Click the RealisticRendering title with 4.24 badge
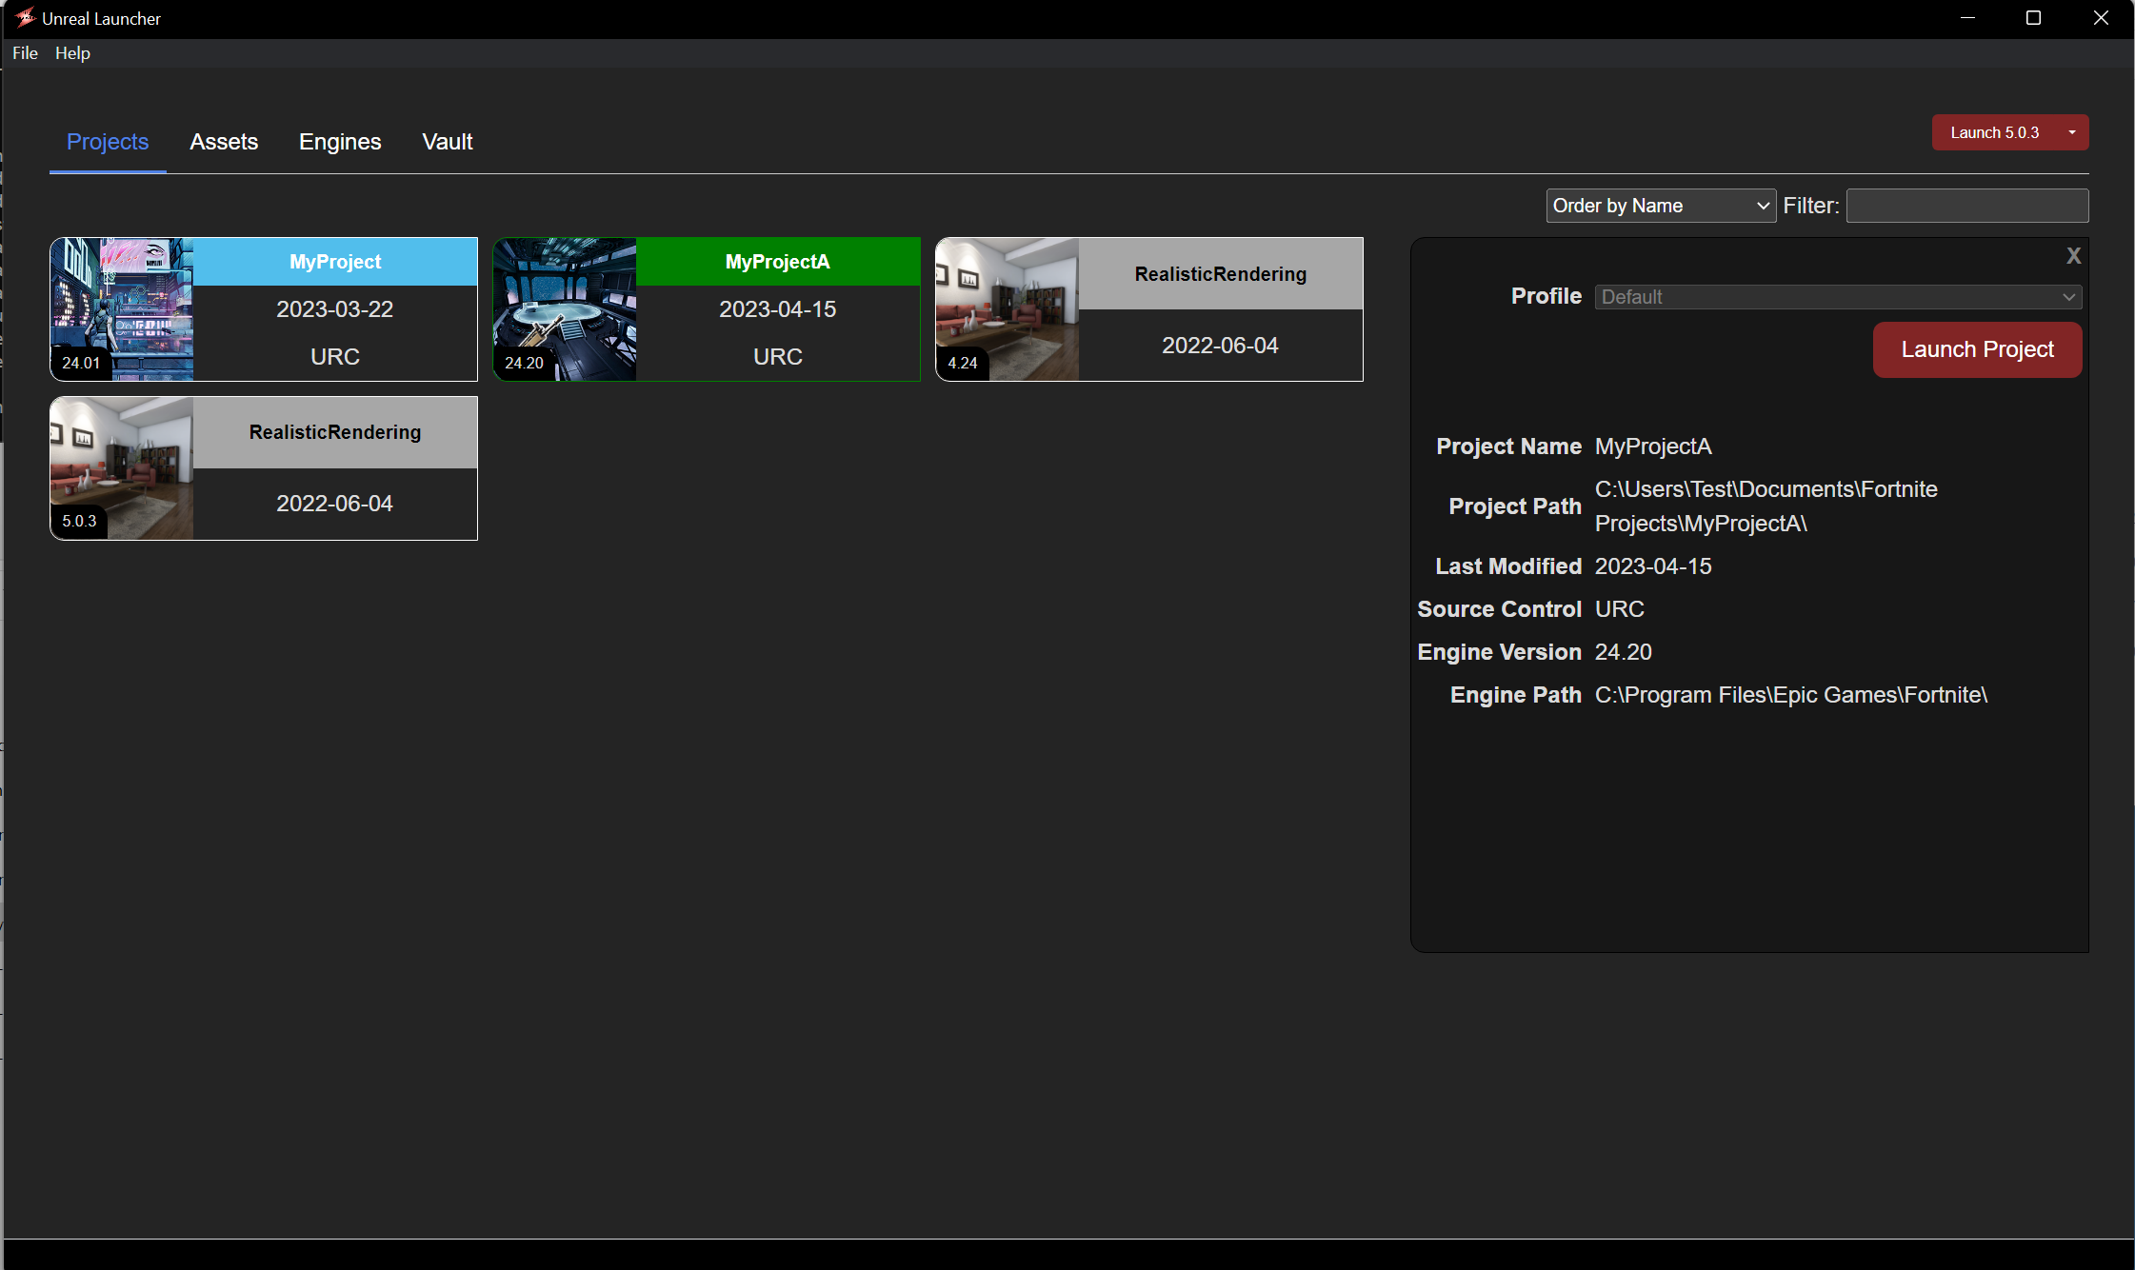Screen dimensions: 2135x1270 (x=1221, y=274)
